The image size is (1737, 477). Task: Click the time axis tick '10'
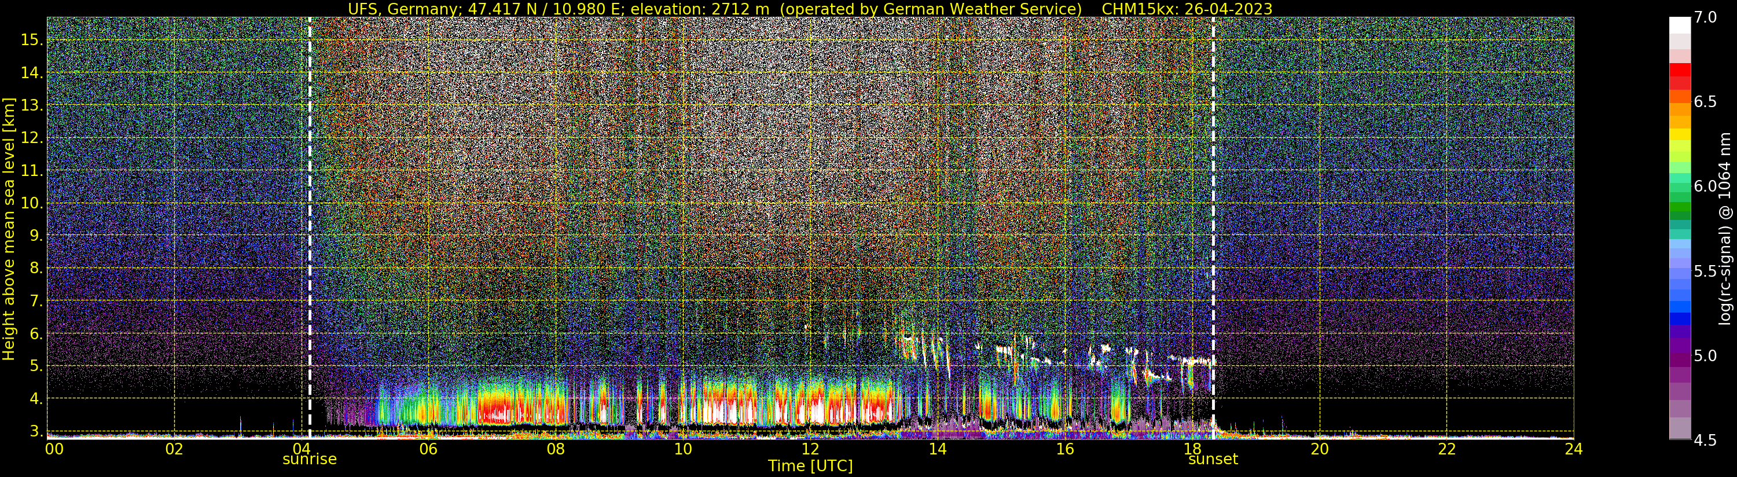pyautogui.click(x=683, y=449)
